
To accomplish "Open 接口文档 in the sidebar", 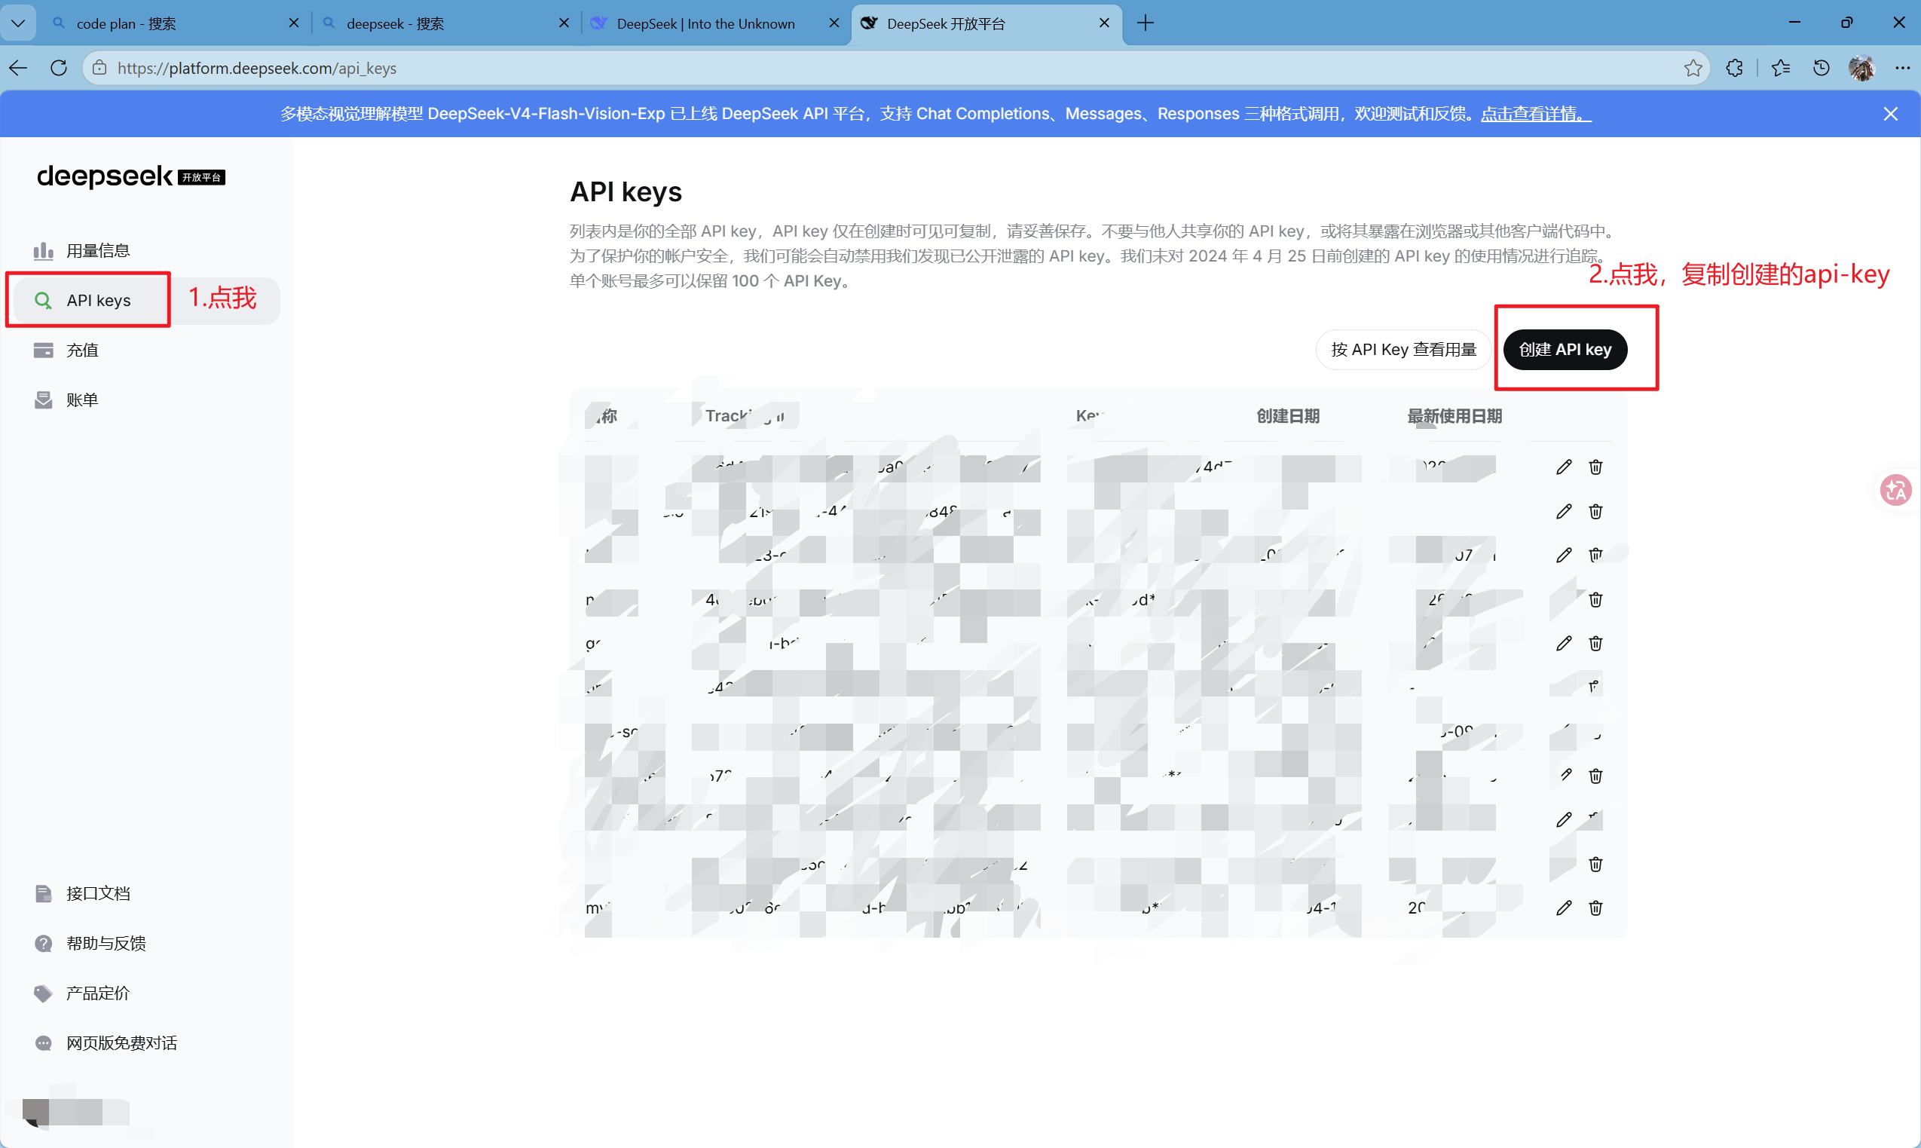I will pos(147,893).
